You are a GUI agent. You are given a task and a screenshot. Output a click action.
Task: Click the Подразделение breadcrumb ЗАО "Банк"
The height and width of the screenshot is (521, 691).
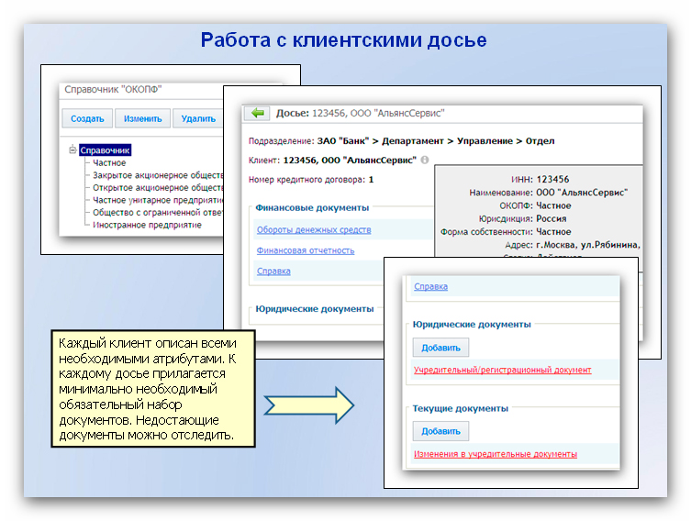click(x=343, y=141)
